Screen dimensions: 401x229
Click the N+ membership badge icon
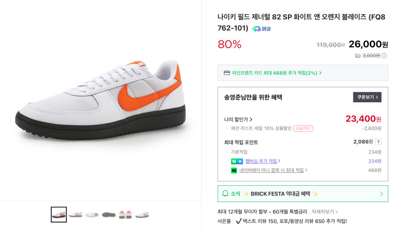237,161
